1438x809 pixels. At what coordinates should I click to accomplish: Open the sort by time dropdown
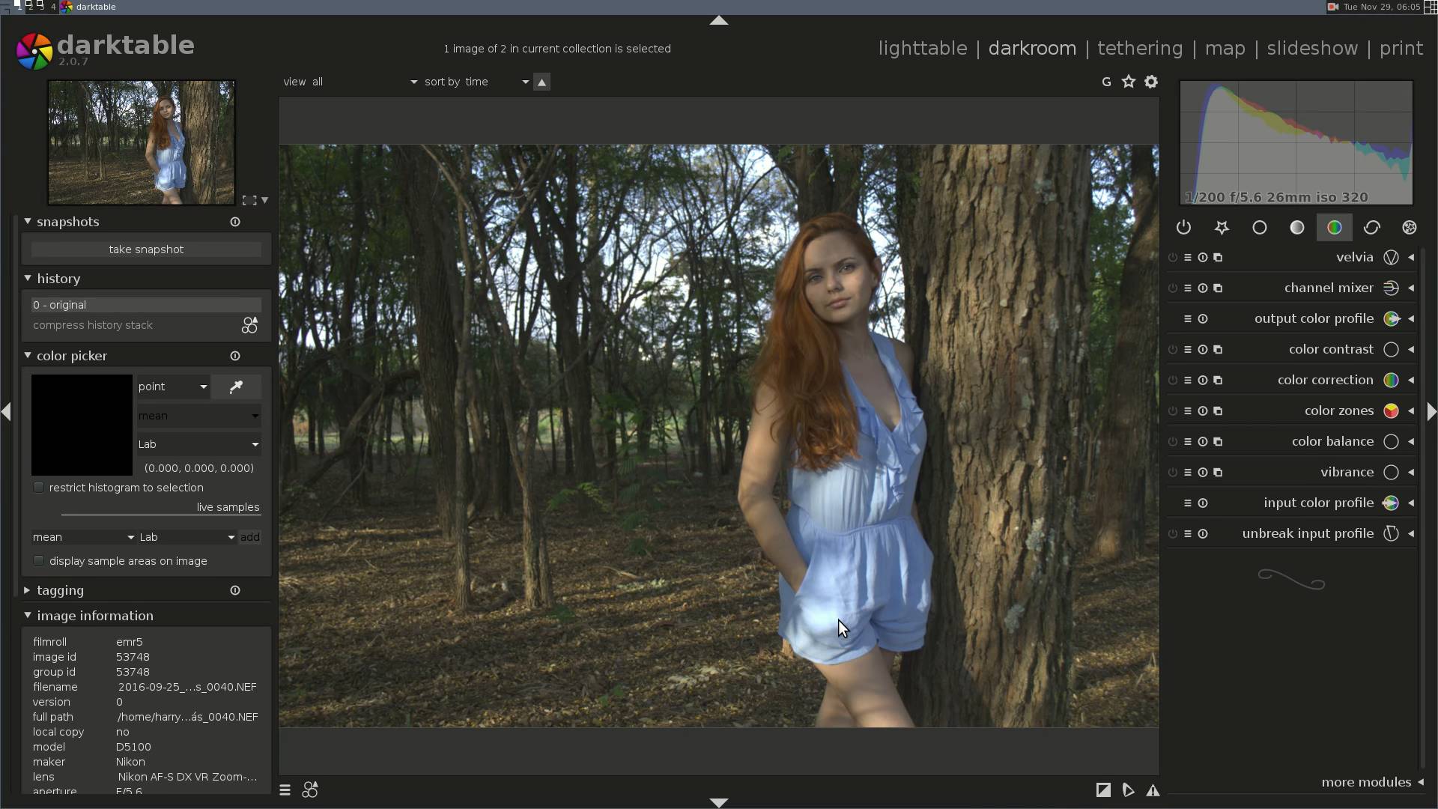click(476, 82)
